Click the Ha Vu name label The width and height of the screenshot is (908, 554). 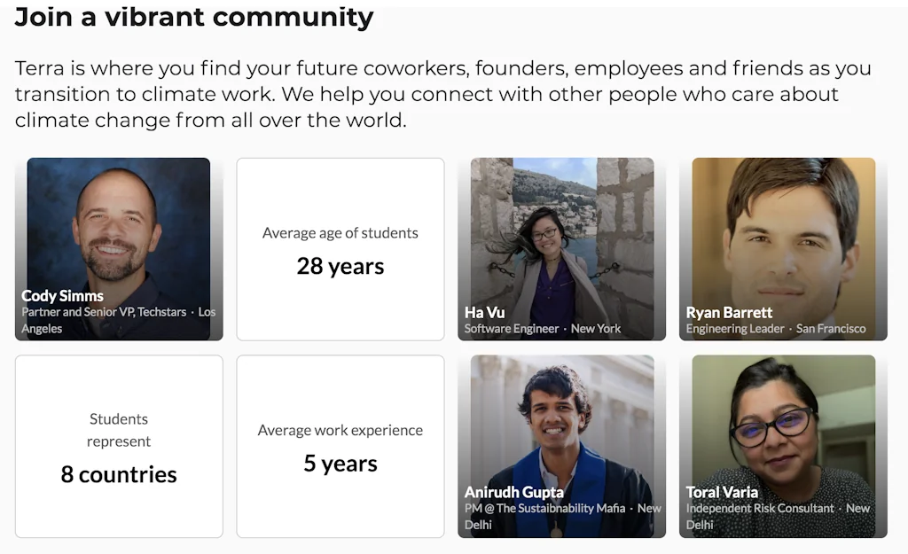[486, 312]
